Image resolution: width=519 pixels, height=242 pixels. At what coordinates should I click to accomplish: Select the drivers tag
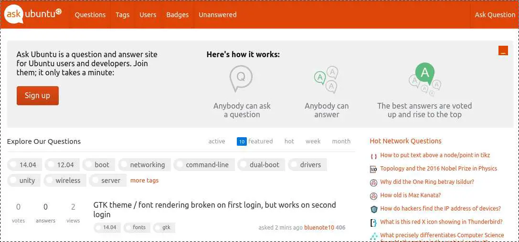307,165
